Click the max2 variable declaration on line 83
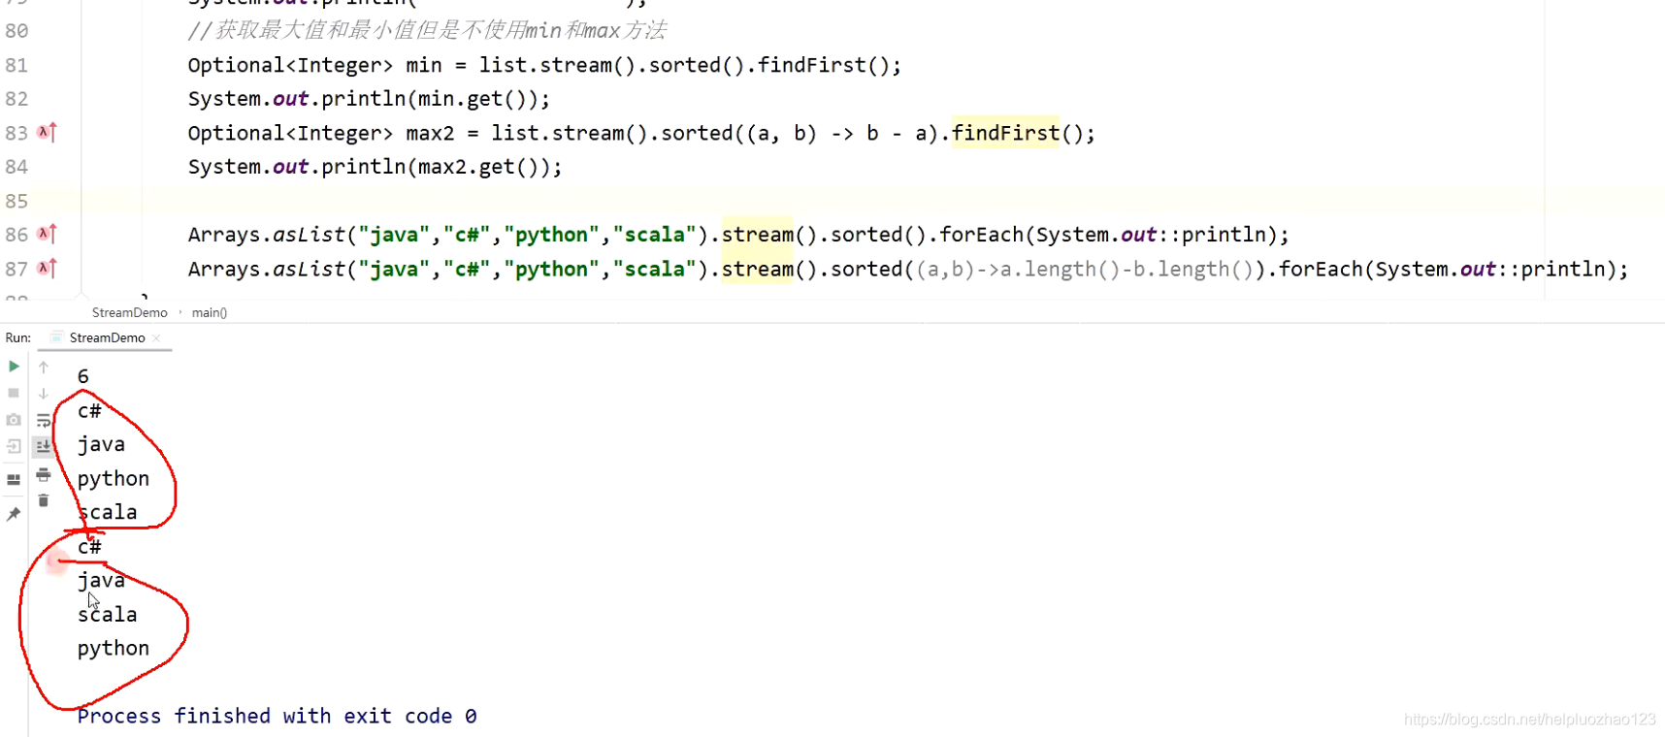 [430, 133]
